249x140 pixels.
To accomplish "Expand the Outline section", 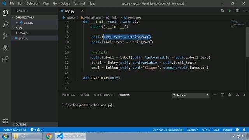I will coord(35,124).
